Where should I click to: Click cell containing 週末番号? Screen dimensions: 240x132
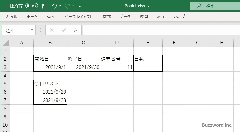click(x=117, y=59)
